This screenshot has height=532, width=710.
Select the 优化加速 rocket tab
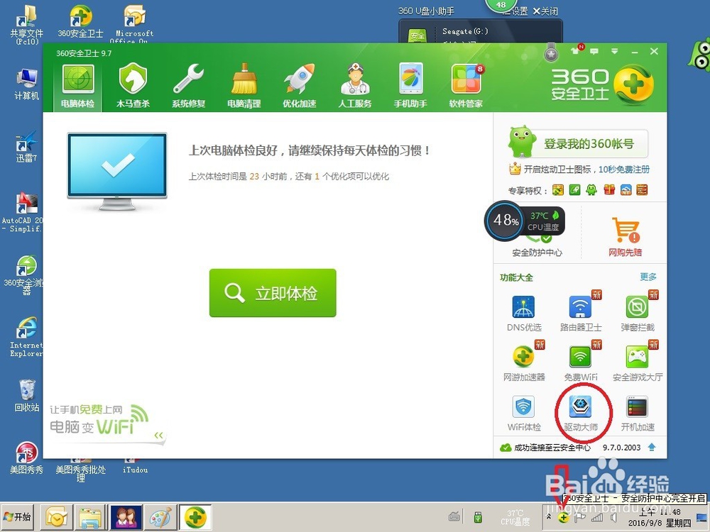(300, 86)
